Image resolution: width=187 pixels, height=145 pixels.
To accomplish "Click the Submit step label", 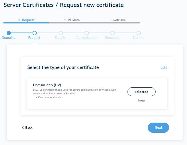I will pyautogui.click(x=138, y=38).
